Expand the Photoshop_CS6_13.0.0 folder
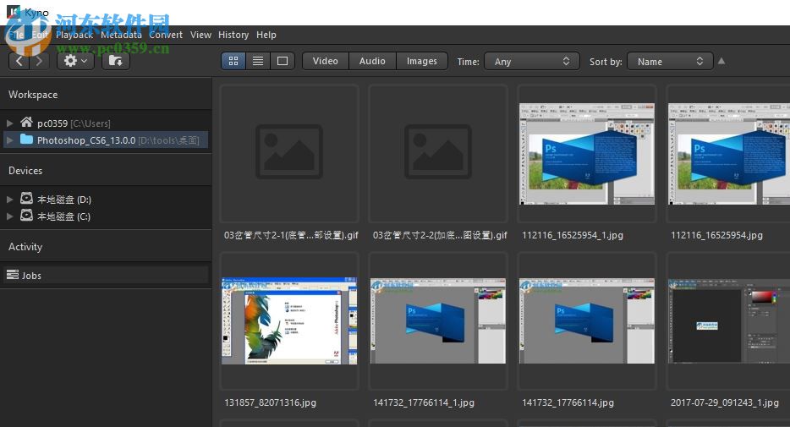This screenshot has height=427, width=790. (9, 140)
